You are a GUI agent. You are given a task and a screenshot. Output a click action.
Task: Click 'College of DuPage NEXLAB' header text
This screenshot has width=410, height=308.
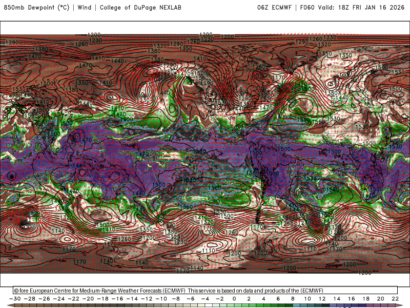point(140,7)
